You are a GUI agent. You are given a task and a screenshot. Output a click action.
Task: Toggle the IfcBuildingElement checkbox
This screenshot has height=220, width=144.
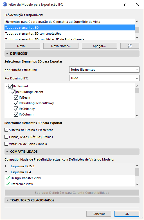coord(13,92)
